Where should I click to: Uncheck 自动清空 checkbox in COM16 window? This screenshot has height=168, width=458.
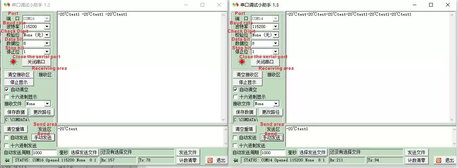tap(7, 89)
